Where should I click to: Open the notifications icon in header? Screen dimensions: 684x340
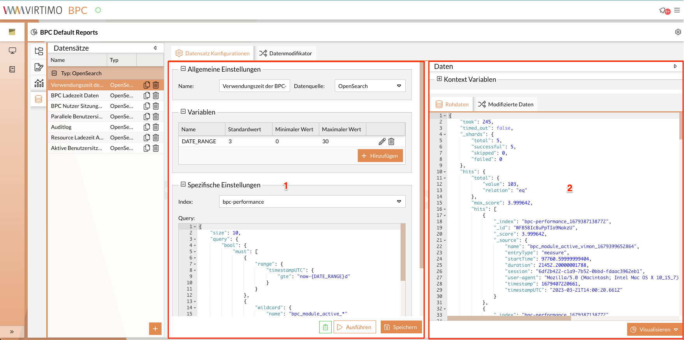tap(663, 11)
